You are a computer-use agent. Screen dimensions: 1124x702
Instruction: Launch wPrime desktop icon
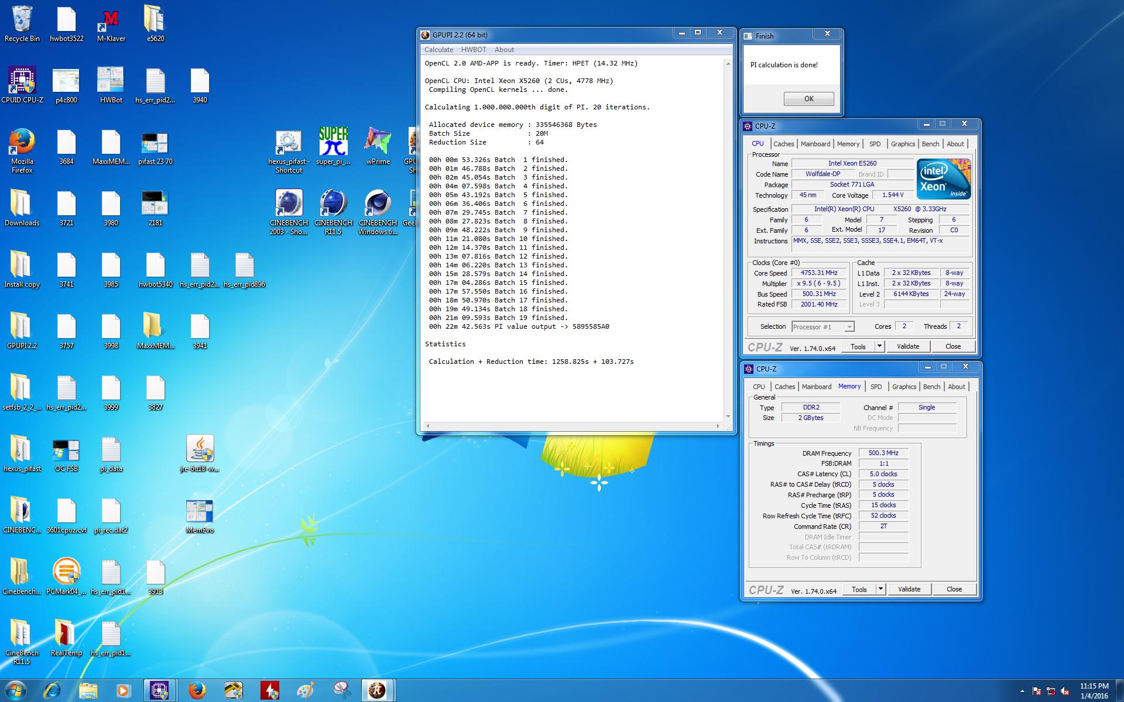click(378, 147)
